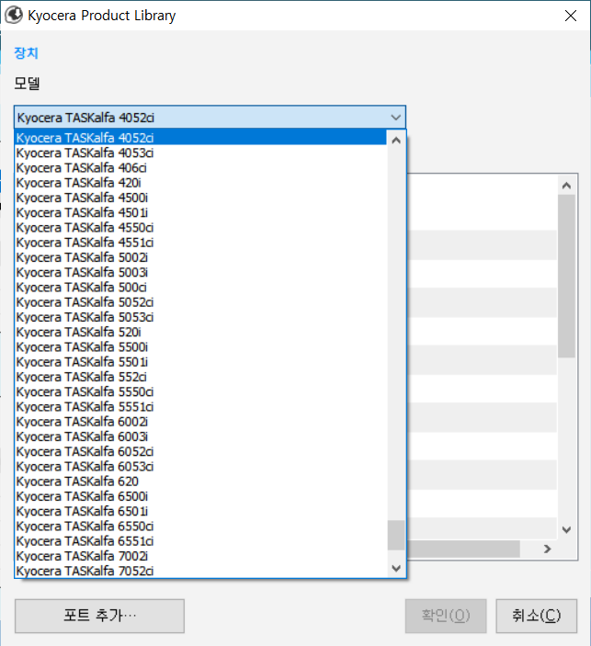Select Kyocera TASKalfa 406ci

tap(200, 167)
